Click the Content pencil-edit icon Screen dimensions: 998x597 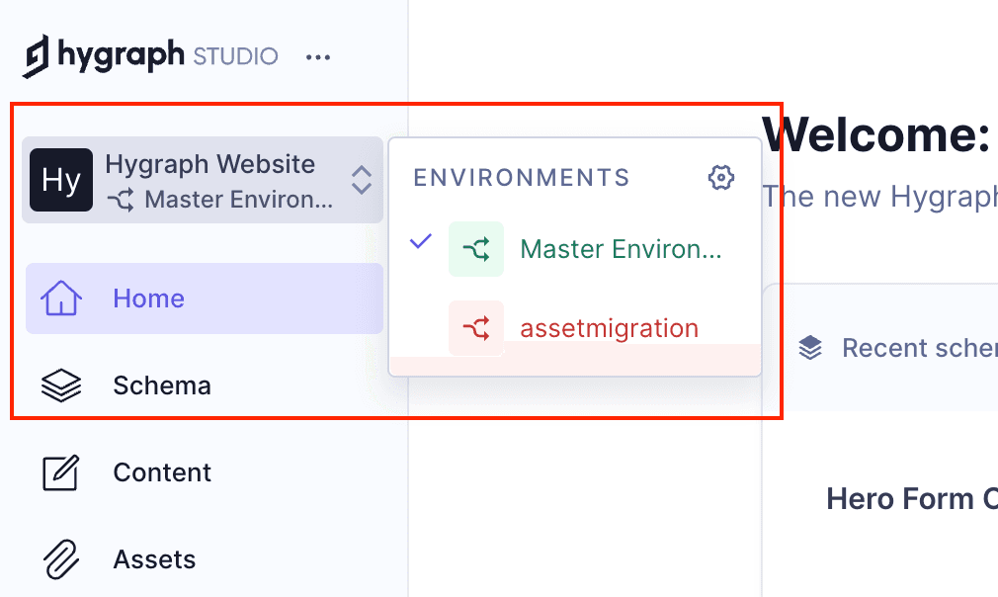point(60,472)
